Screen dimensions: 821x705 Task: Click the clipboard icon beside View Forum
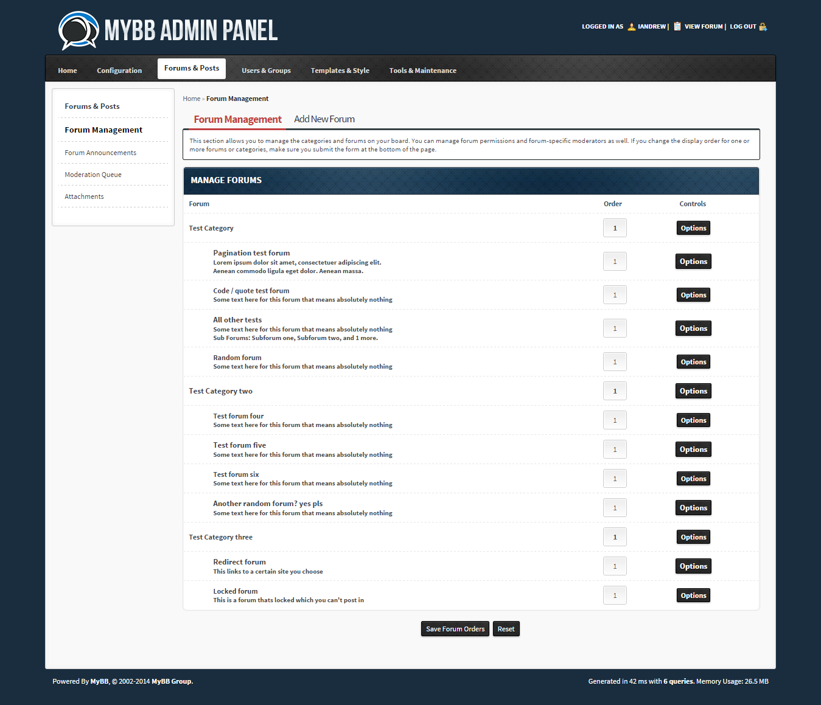coord(677,26)
